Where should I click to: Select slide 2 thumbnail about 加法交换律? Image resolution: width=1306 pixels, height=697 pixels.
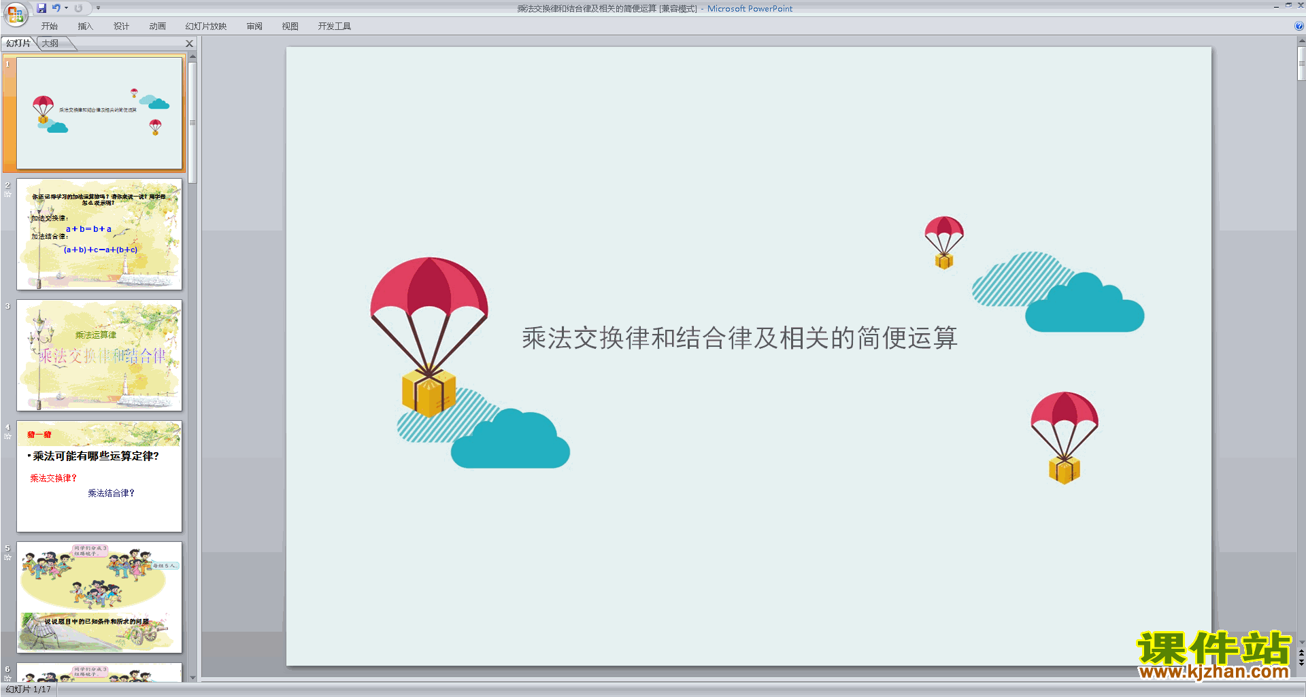[x=99, y=234]
